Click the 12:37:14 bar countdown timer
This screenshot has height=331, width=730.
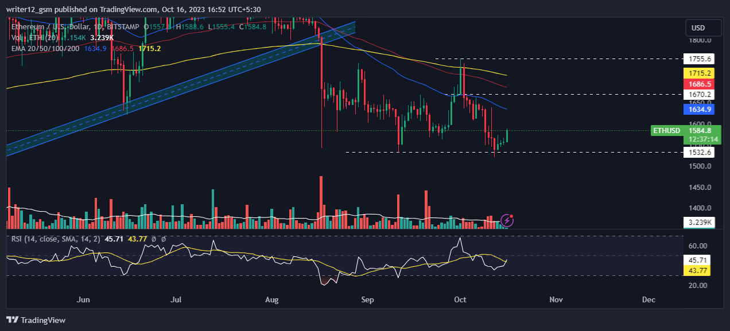704,139
